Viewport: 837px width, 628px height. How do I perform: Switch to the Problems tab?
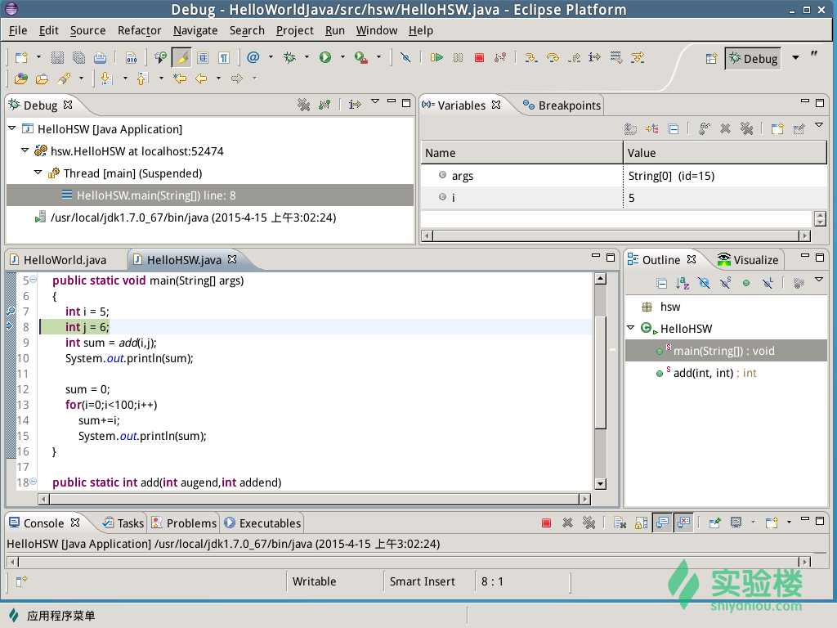pyautogui.click(x=184, y=523)
